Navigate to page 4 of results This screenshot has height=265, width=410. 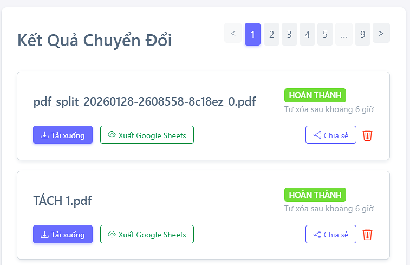coord(307,34)
